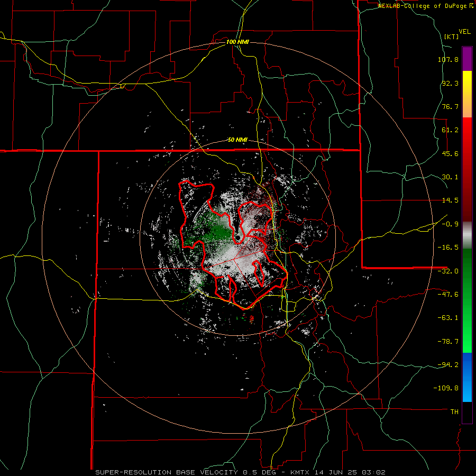Click the -16.5 velocity scale value
Screen dimensions: 476x476
click(x=448, y=248)
